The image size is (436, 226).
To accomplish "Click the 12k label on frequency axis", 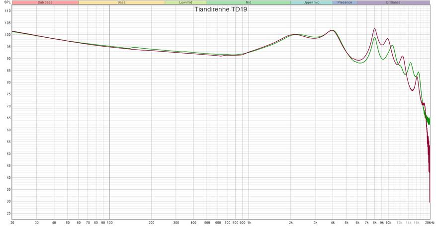I will tap(399, 223).
